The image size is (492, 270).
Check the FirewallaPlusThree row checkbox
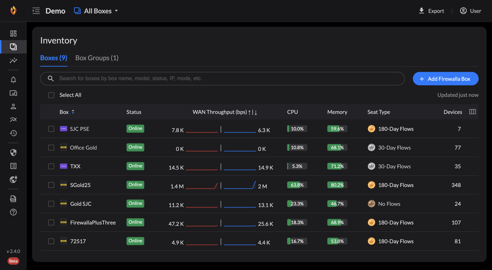(51, 222)
